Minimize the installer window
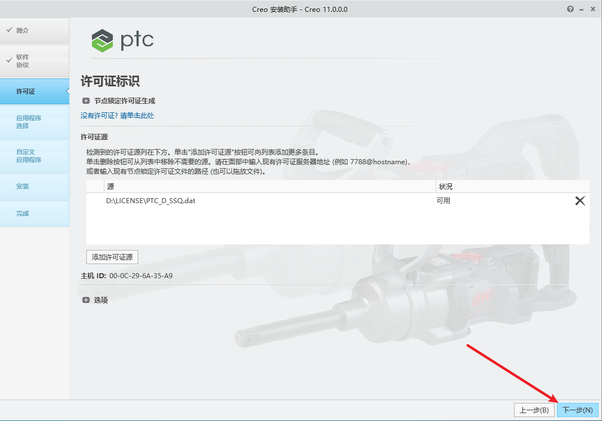602x421 pixels. 581,8
